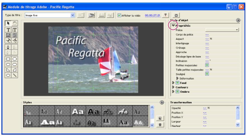Viewport: 247px width, 136px height.
Task: Click the Largeur value
Action: pos(205,122)
